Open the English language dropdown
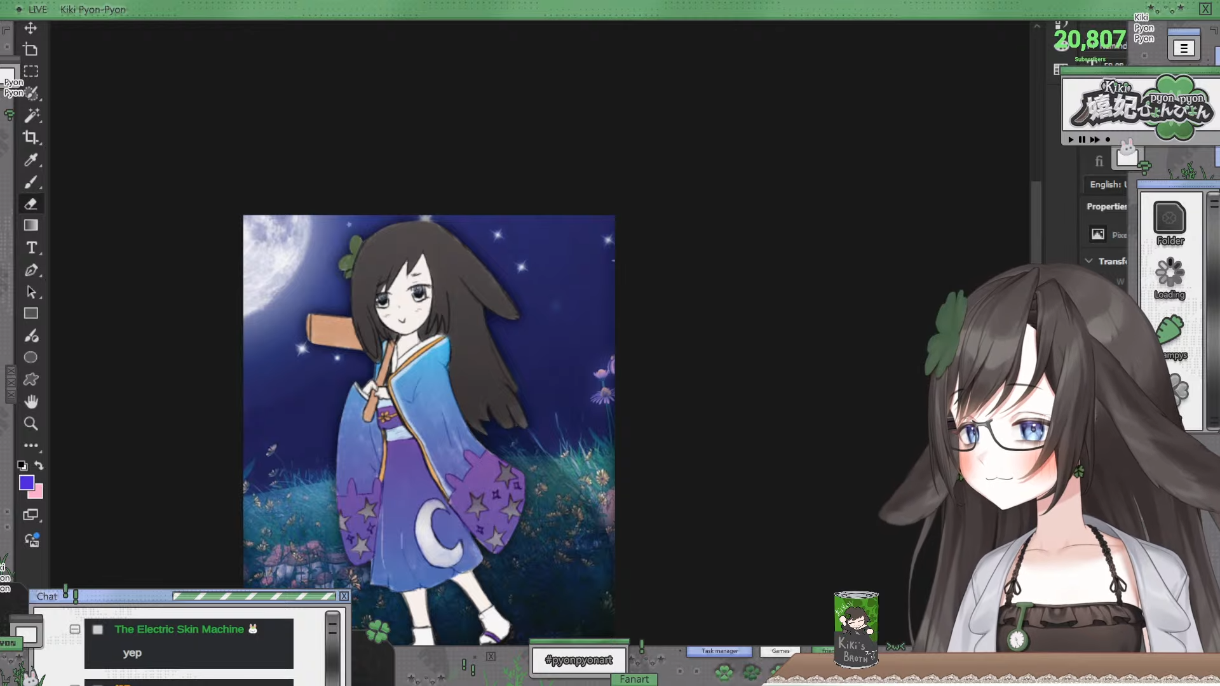 click(x=1107, y=184)
